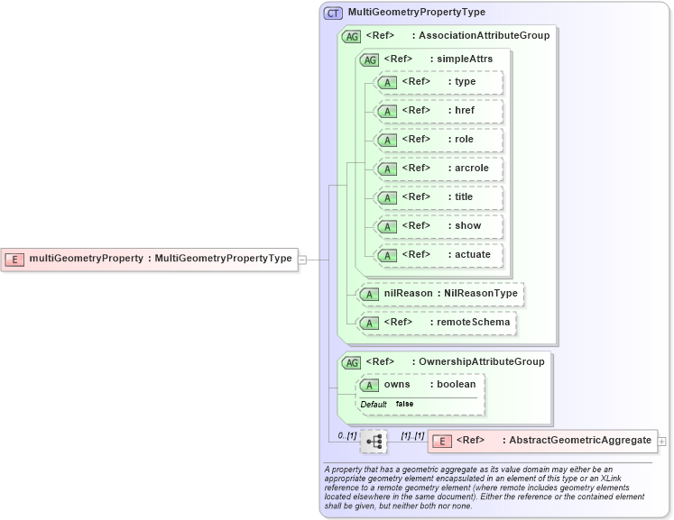This screenshot has height=520, width=674.
Task: Select the arcrole attribute reference
Action: tap(446, 168)
